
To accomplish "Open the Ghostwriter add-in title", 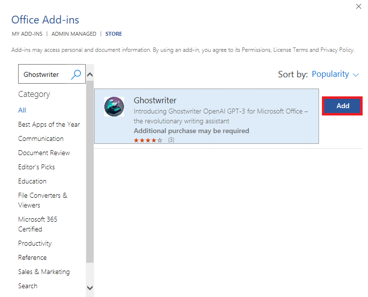I will click(x=155, y=100).
